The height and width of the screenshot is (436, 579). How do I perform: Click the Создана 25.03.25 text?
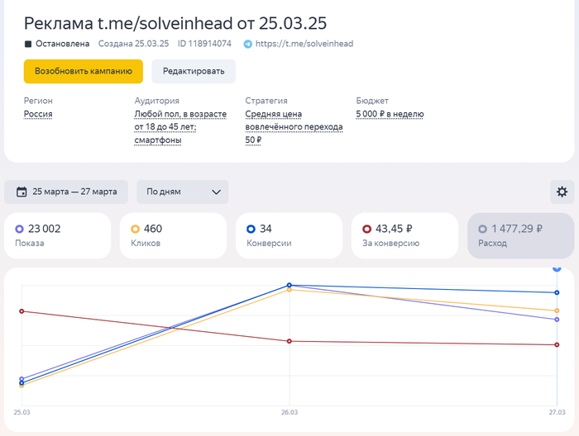(133, 44)
